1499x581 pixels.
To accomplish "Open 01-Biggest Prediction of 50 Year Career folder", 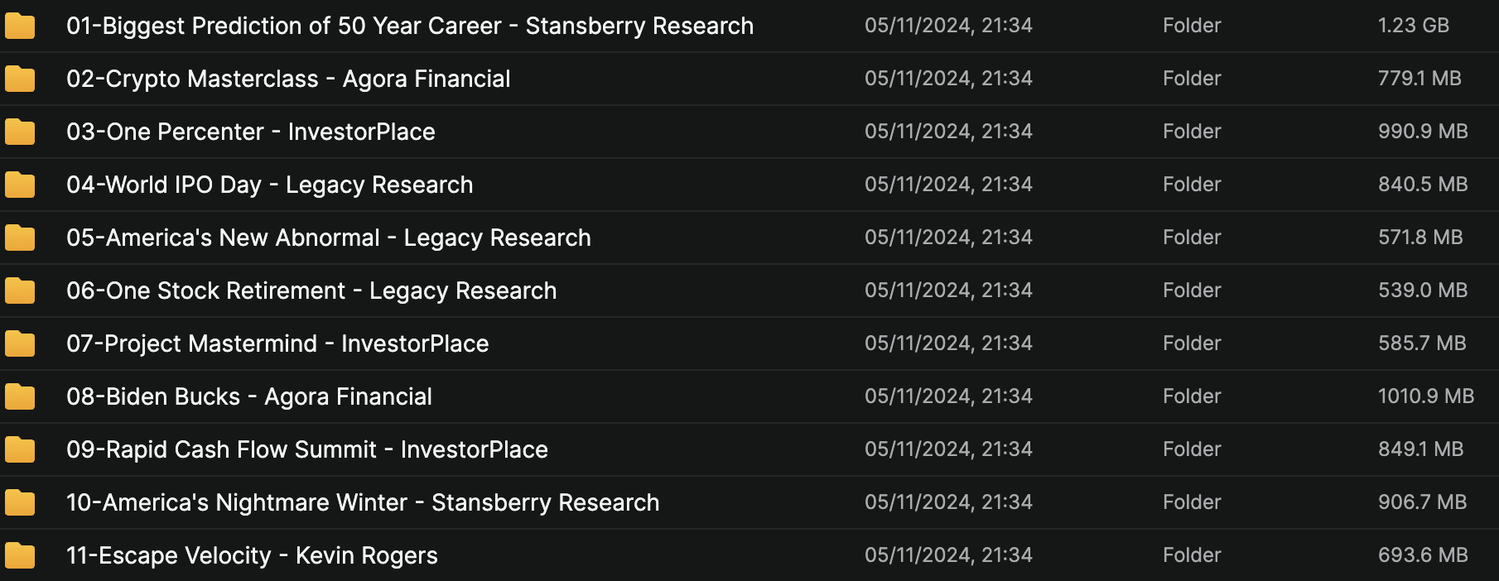I will (409, 26).
